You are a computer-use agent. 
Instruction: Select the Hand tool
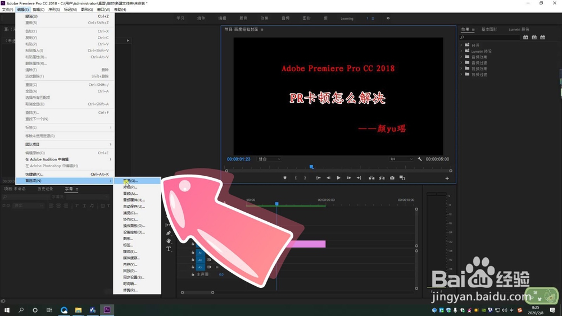(169, 241)
